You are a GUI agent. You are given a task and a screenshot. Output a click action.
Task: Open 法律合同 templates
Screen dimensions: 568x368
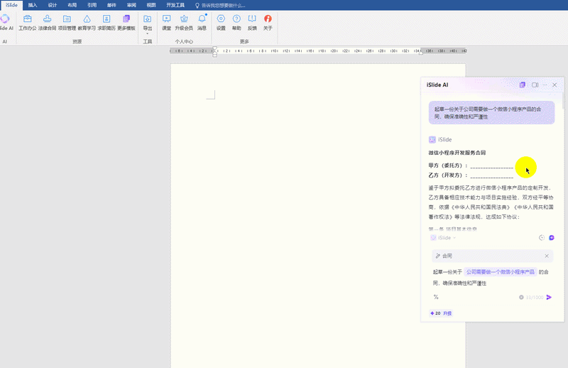pyautogui.click(x=47, y=23)
